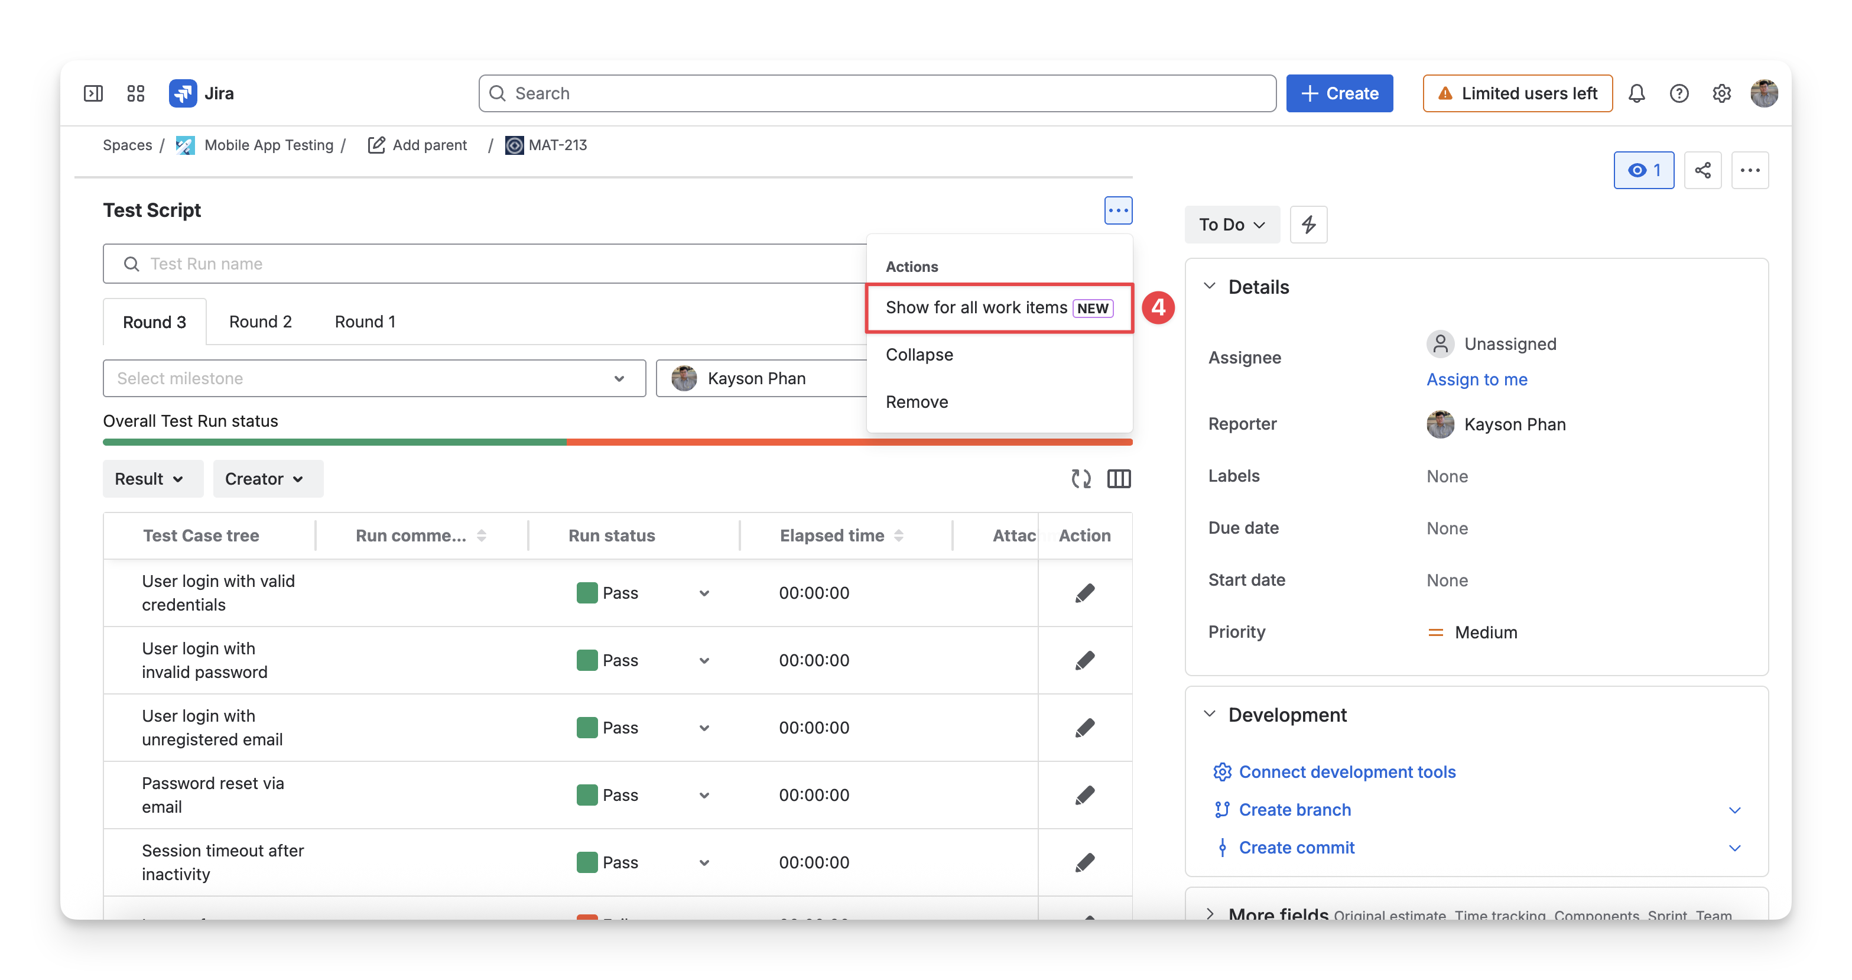Screen dimensions: 1852x980
Task: Toggle the watch eye button
Action: click(1643, 170)
